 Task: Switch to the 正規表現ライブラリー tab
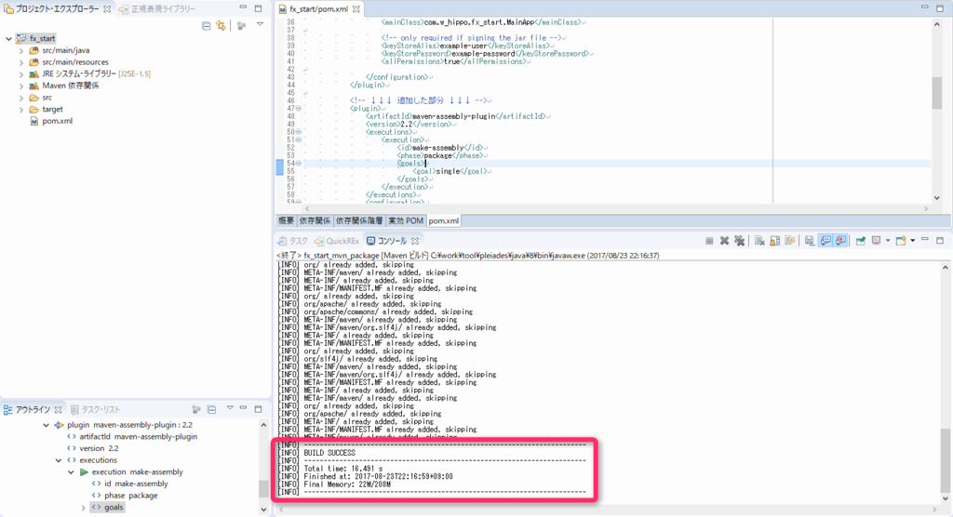(157, 9)
